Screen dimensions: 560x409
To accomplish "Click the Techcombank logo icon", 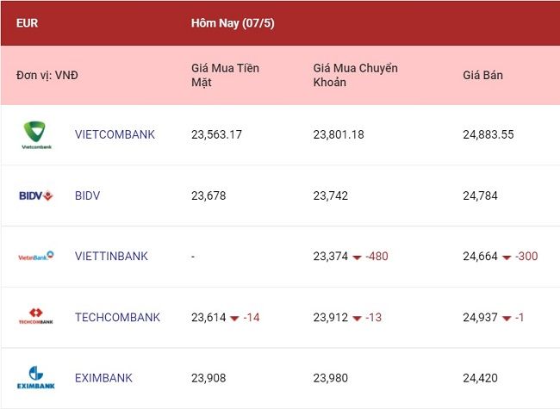I will pos(35,316).
